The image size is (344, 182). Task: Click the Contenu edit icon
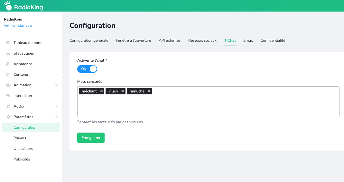8,74
